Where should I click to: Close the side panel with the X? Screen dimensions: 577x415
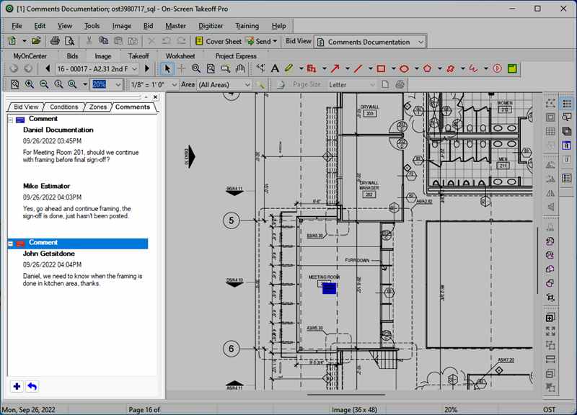pyautogui.click(x=155, y=97)
